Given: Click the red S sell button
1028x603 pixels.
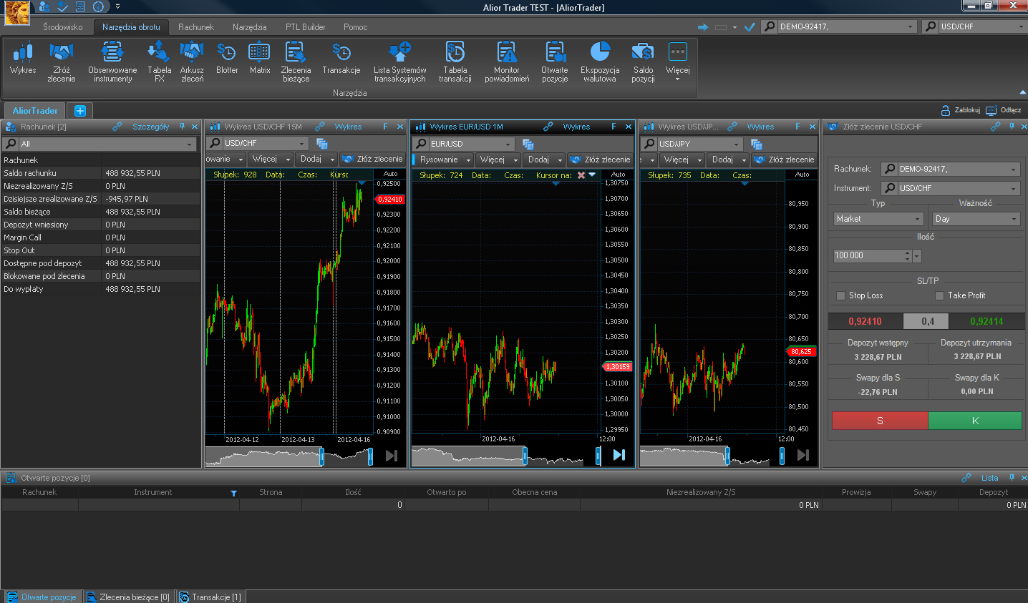Looking at the screenshot, I should coord(880,421).
